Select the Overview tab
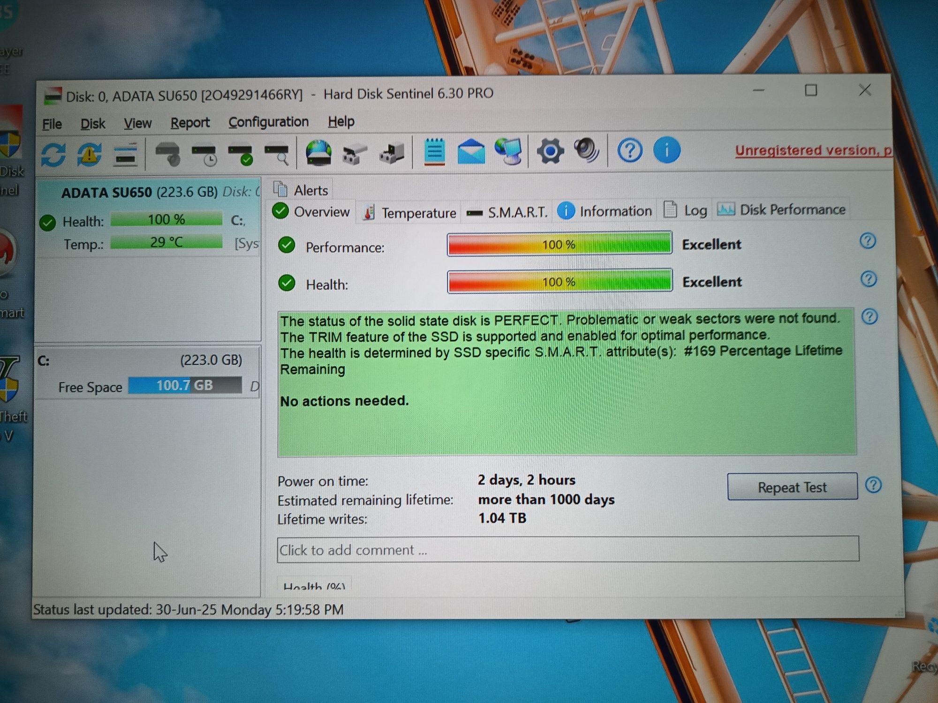 click(x=311, y=212)
